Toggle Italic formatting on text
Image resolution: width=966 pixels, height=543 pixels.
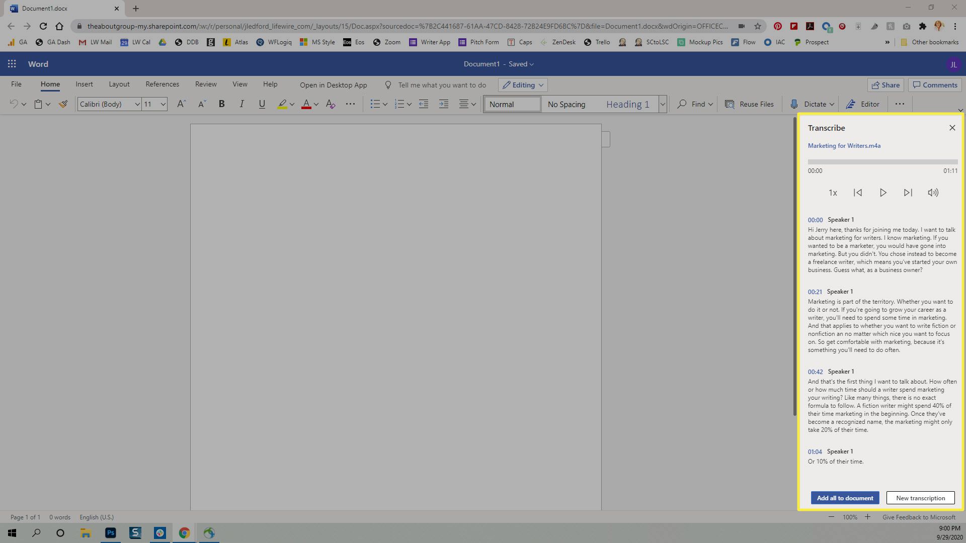242,104
